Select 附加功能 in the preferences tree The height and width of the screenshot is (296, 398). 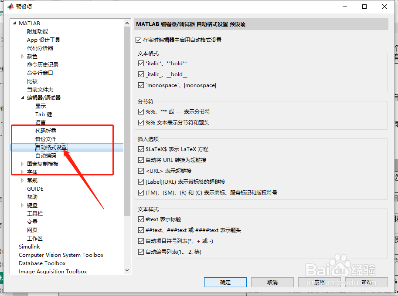[37, 32]
